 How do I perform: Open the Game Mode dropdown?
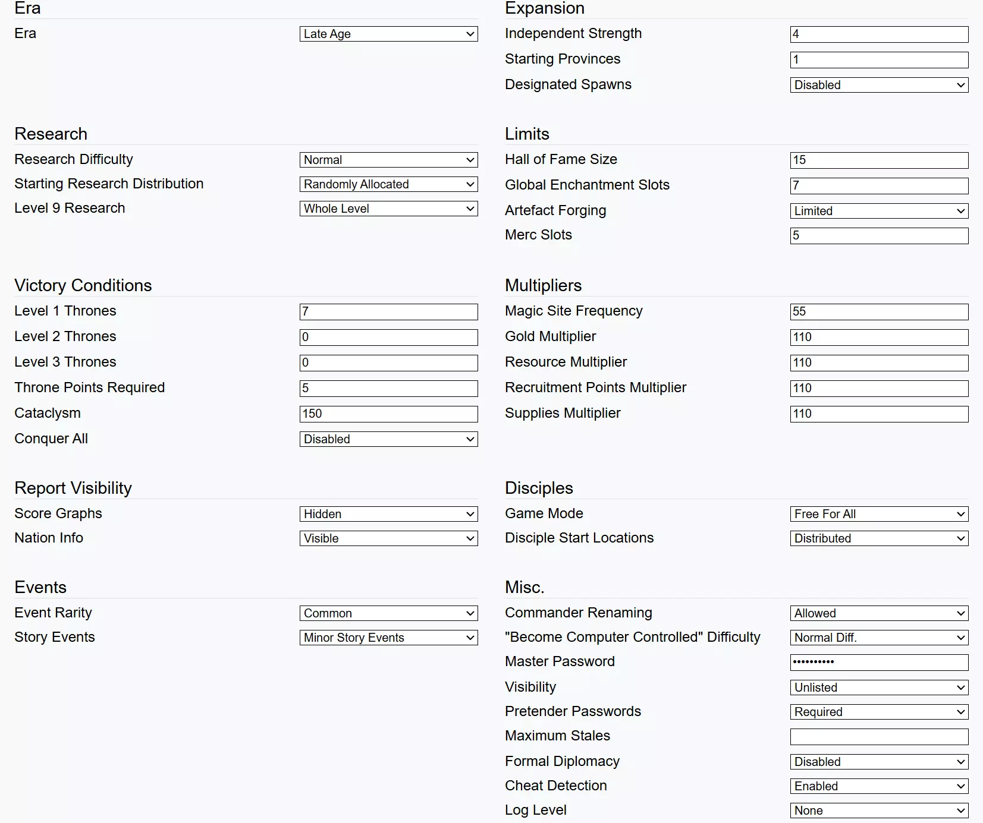coord(879,514)
